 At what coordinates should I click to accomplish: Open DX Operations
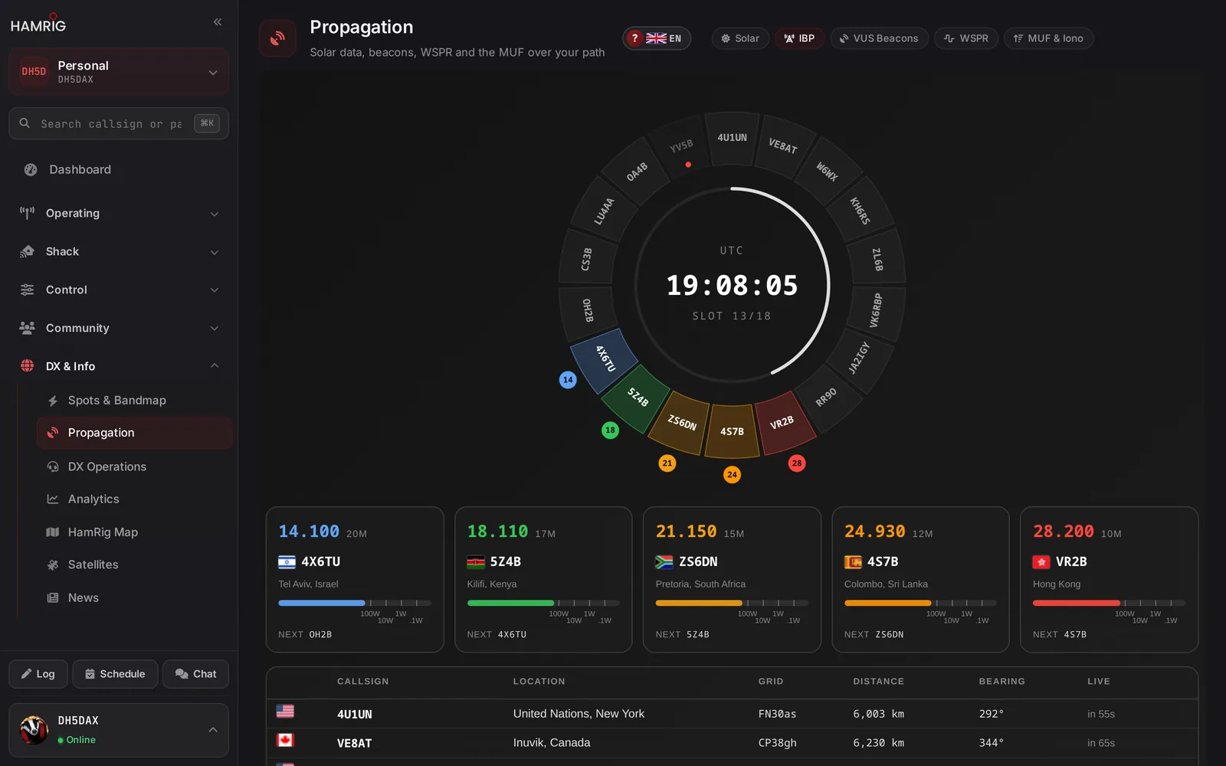pos(134,466)
